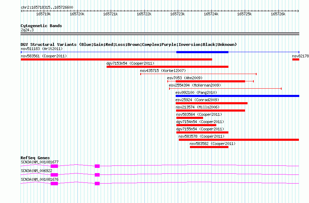Select nsv213574 (Mills2006) label
Image resolution: width=309 pixels, height=203 pixels.
198,107
